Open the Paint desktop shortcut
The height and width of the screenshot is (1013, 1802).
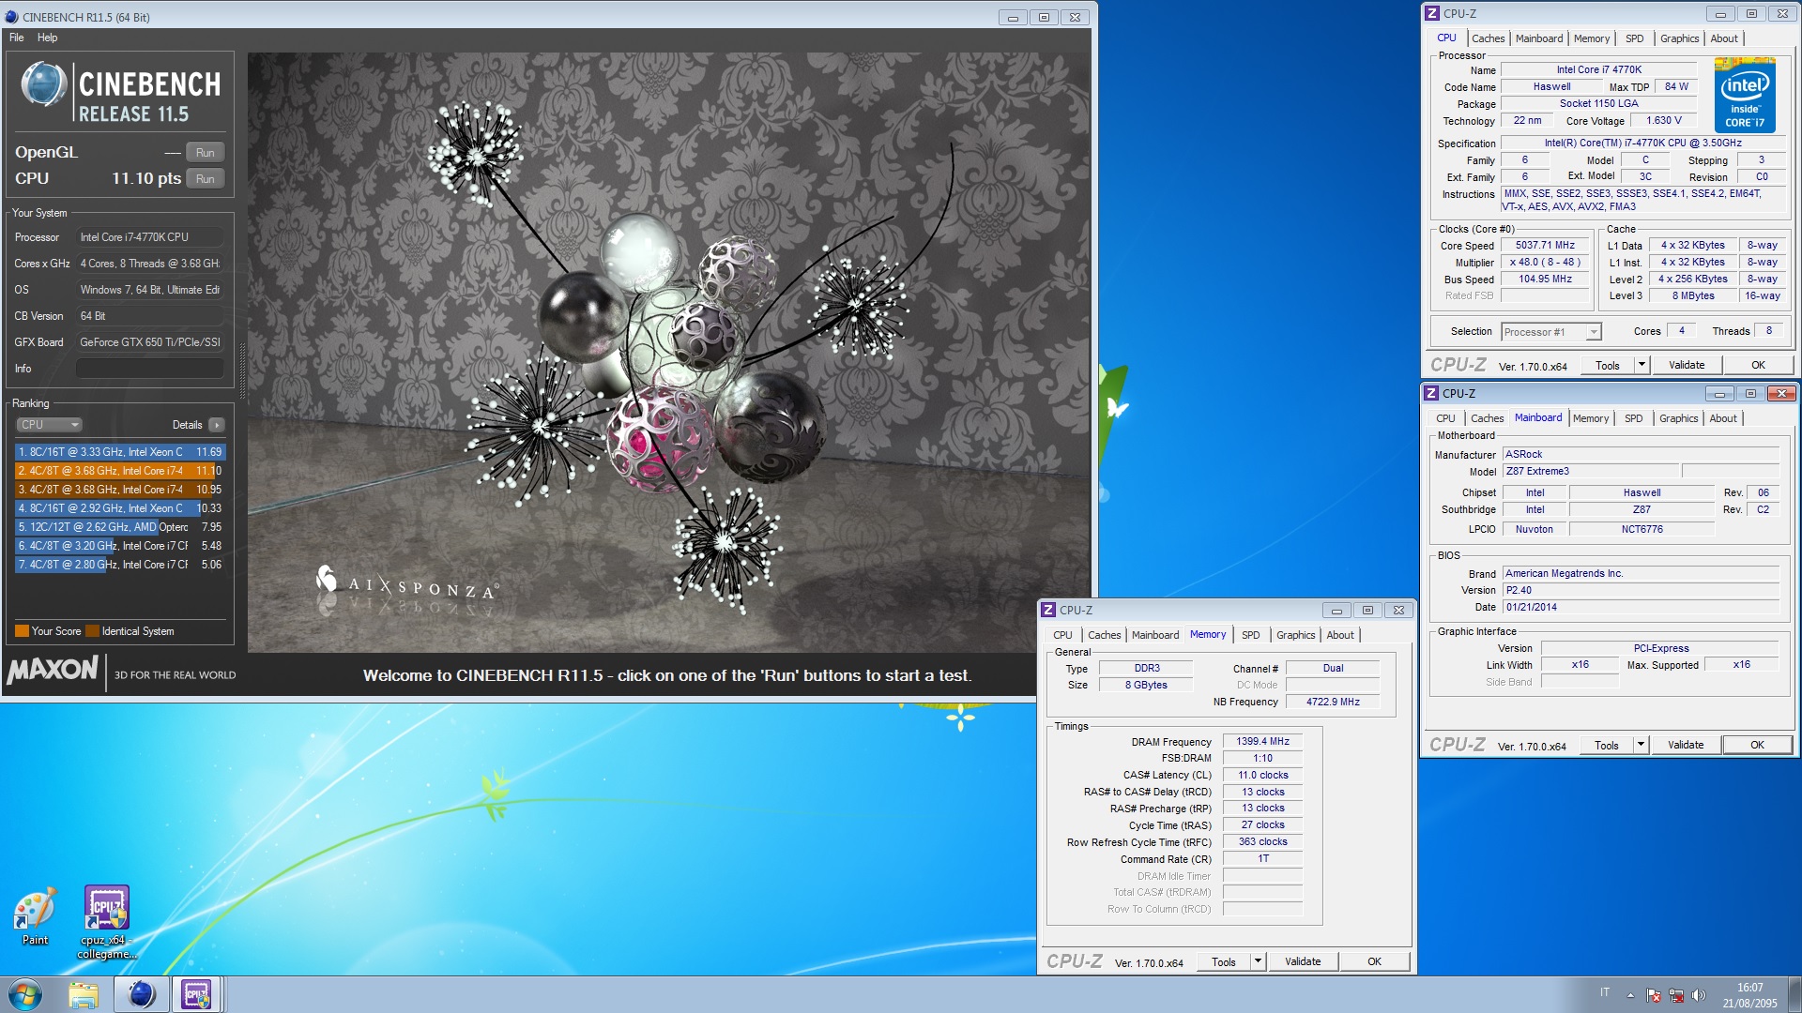pos(35,916)
